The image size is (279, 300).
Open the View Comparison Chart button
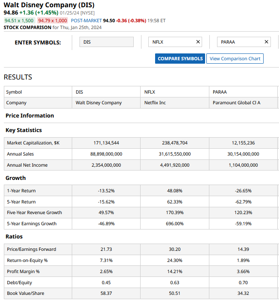235,59
